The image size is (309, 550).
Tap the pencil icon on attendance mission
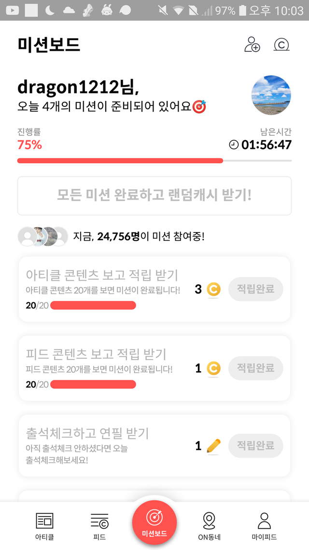pyautogui.click(x=213, y=446)
